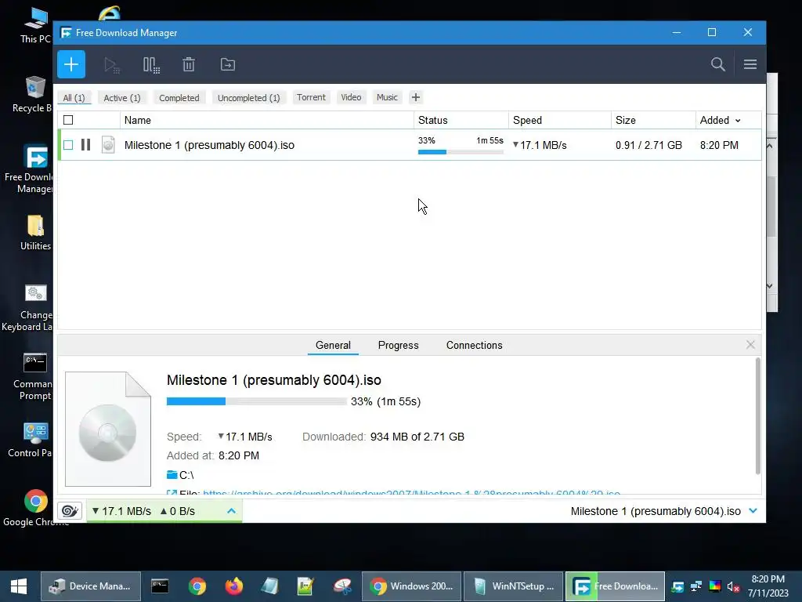Tick the select-all header checkbox
This screenshot has width=802, height=602.
[x=68, y=120]
